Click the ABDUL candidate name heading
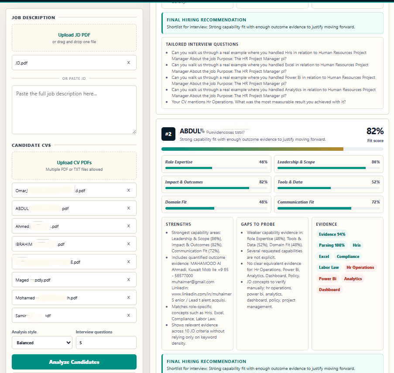 (x=192, y=131)
